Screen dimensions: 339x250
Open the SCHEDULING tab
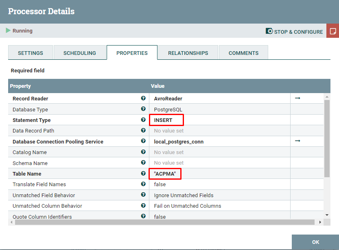pos(80,52)
